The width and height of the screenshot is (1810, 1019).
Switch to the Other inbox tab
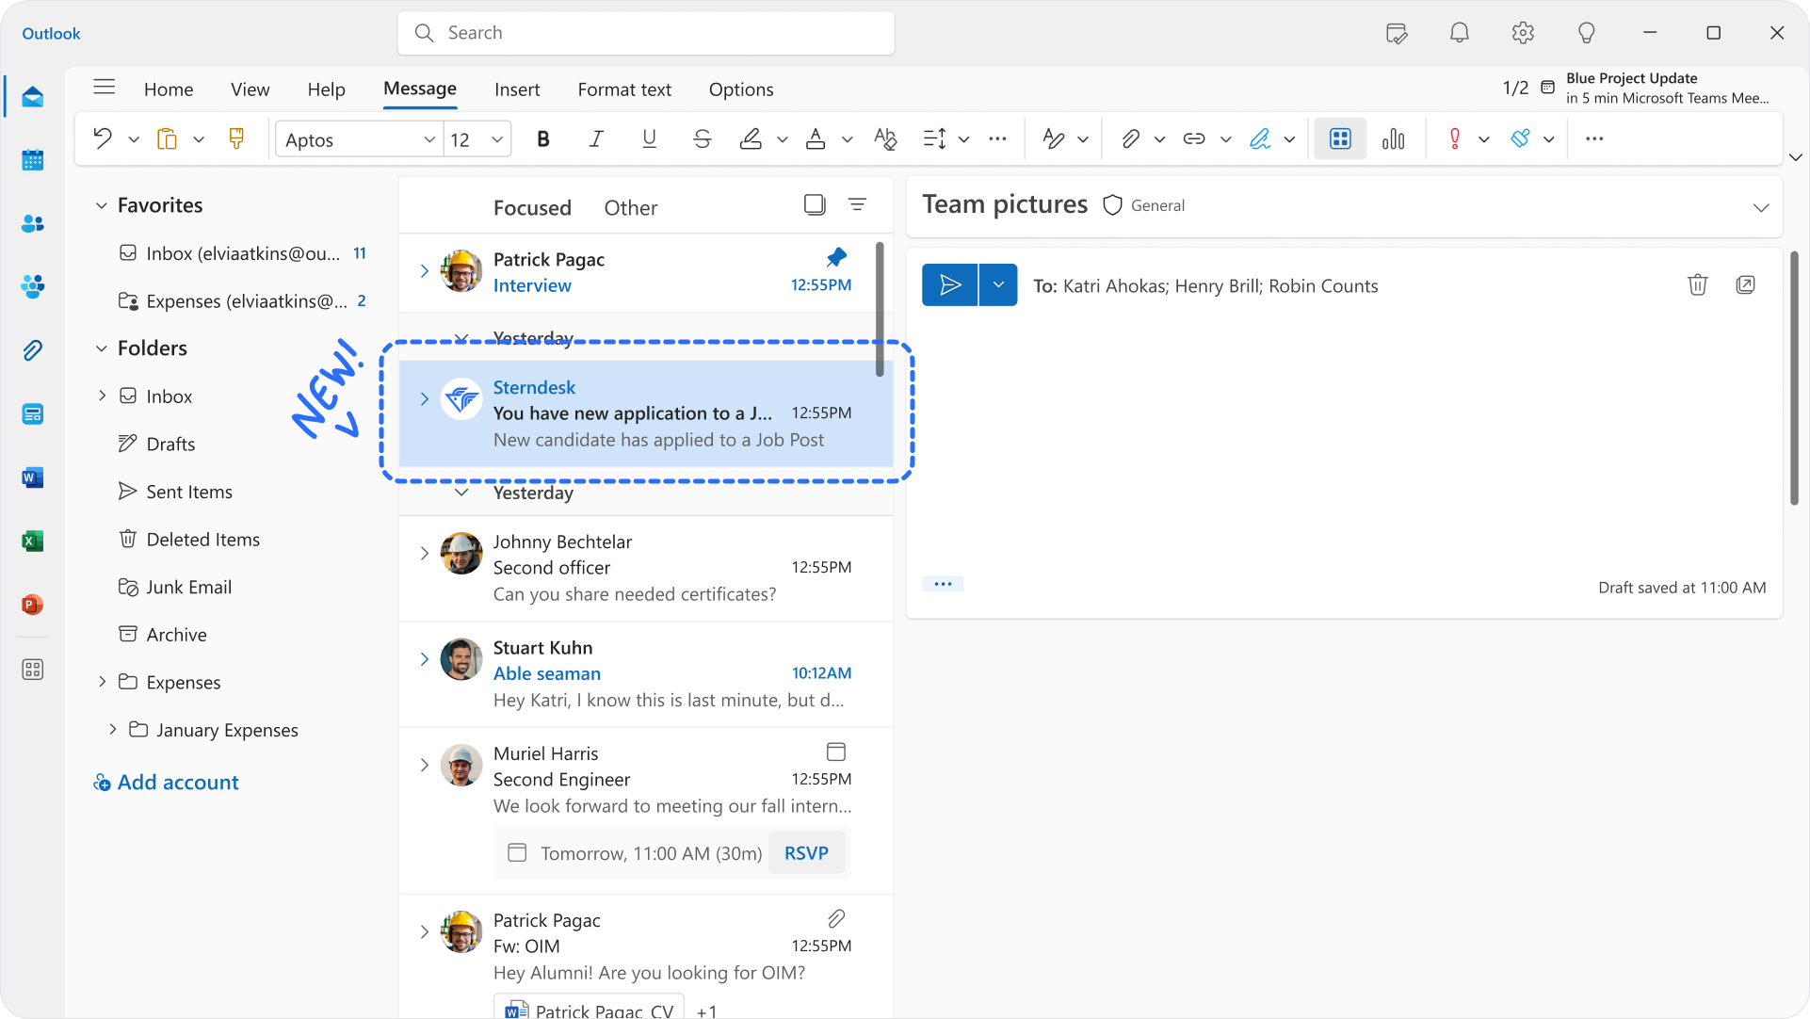630,207
